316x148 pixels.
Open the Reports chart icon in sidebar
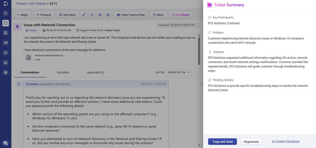point(6,63)
